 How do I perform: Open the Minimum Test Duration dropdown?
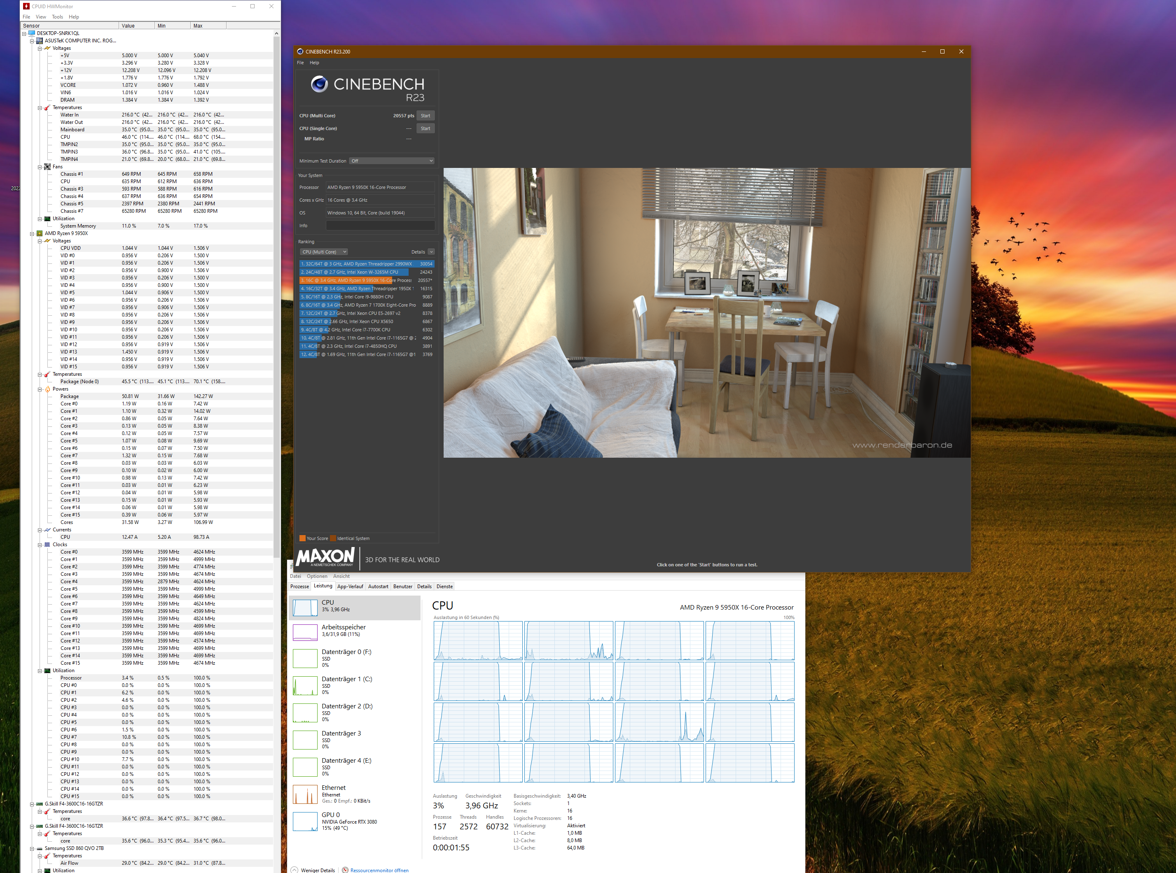[391, 161]
